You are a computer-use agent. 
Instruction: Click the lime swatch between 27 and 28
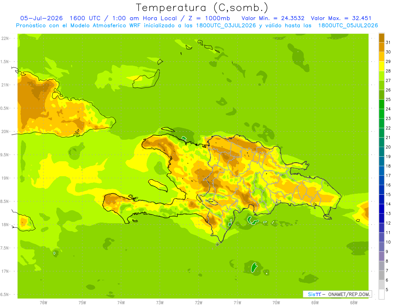[x=381, y=76]
